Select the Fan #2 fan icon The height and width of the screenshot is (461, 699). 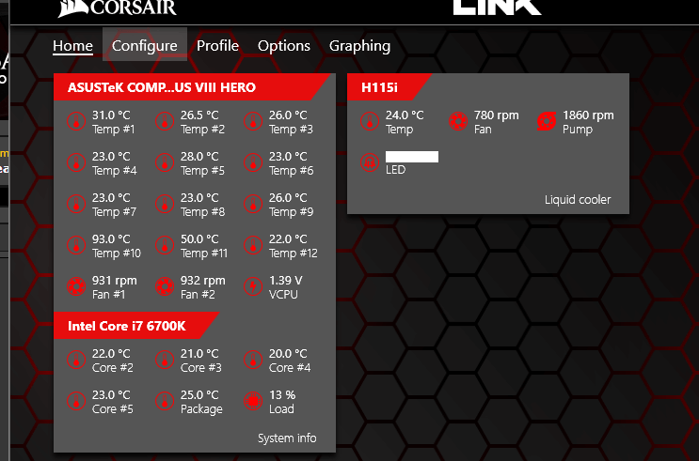click(165, 286)
